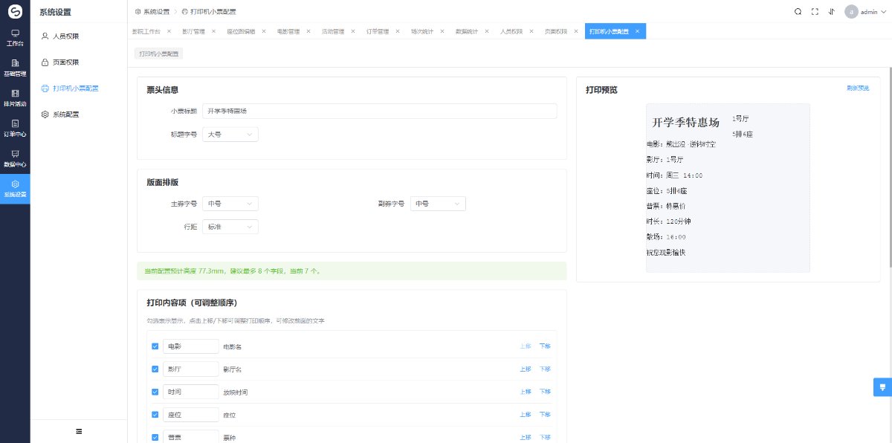
Task: Open the 工作台 sidebar icon
Action: click(15, 38)
